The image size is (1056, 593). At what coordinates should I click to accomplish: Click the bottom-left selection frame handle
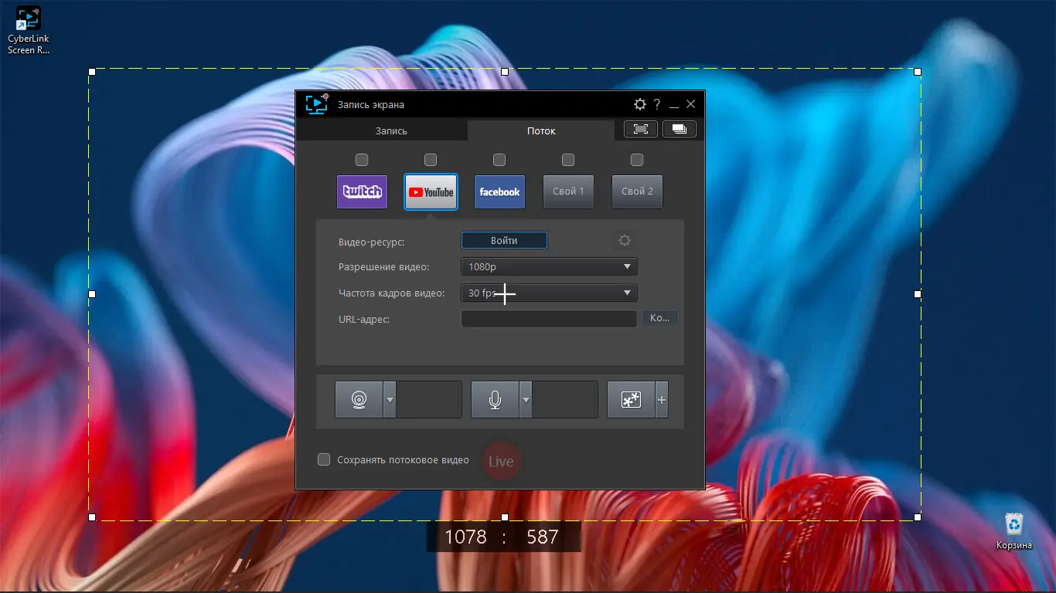pyautogui.click(x=92, y=517)
